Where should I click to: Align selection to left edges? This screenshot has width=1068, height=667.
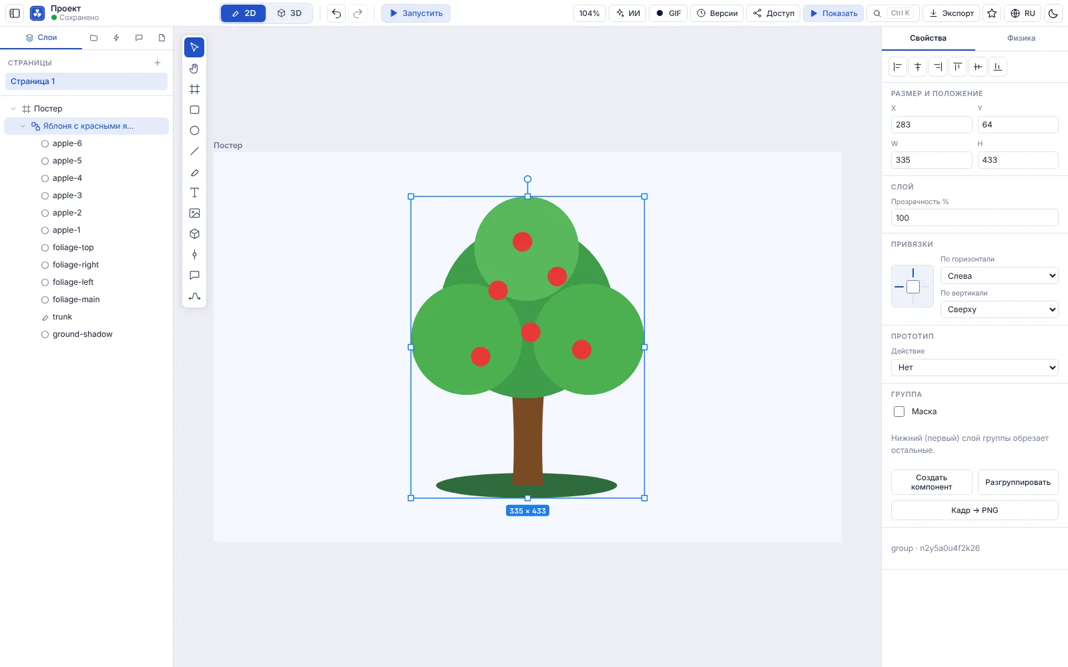pos(897,67)
